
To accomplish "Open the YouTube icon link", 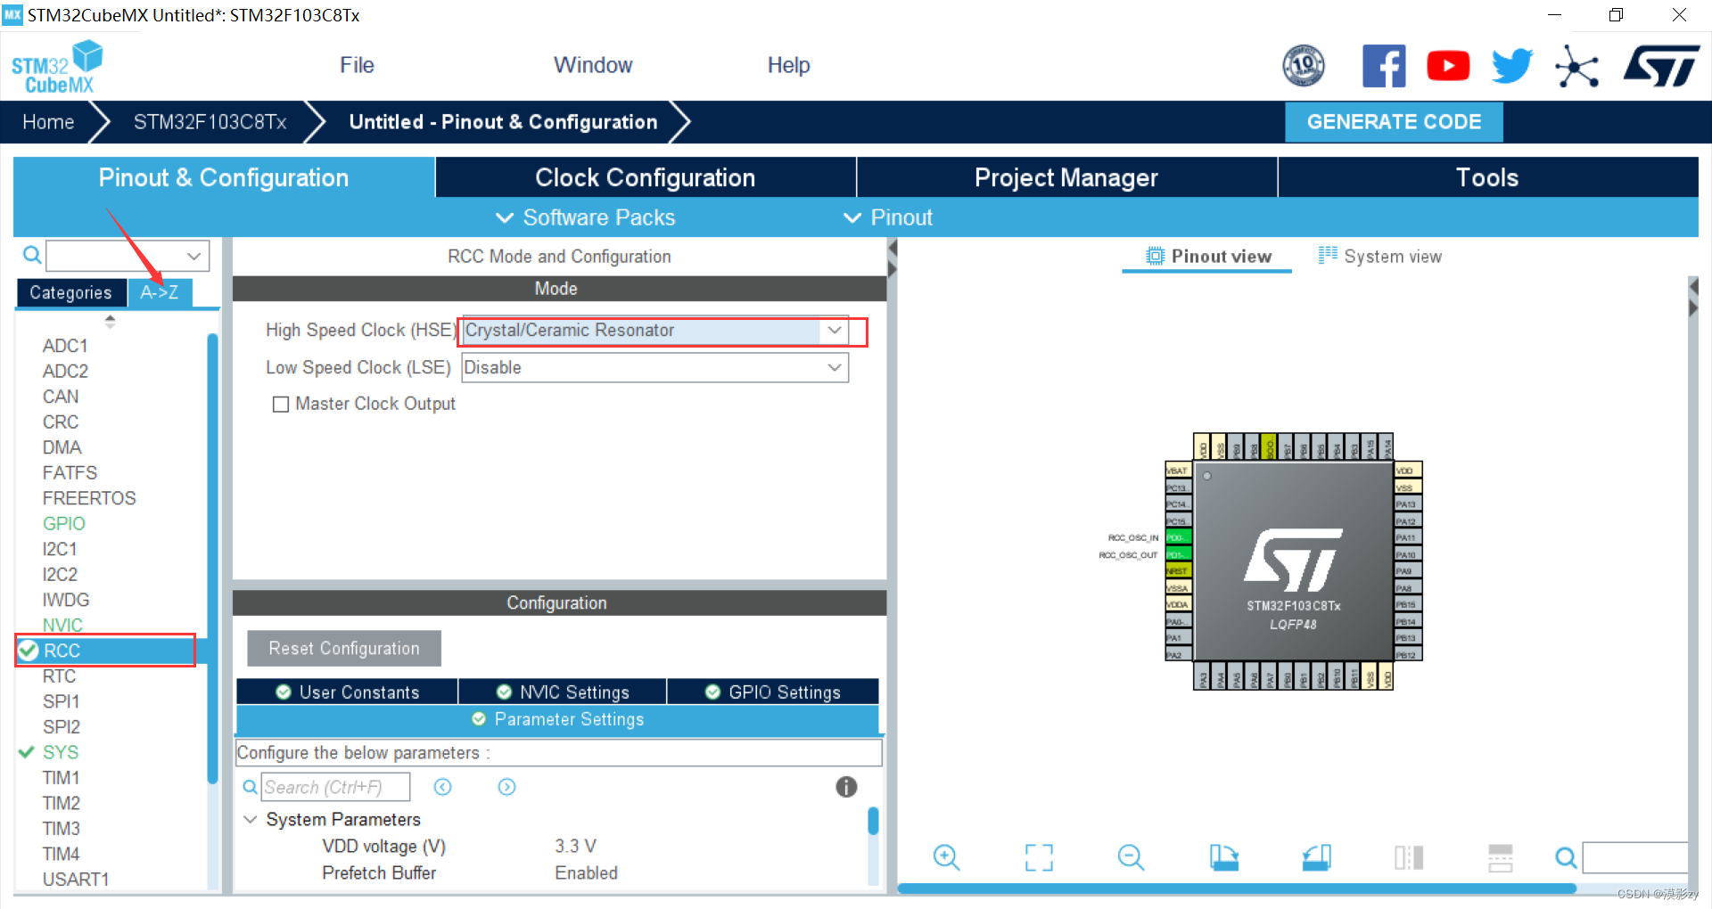I will [1448, 65].
